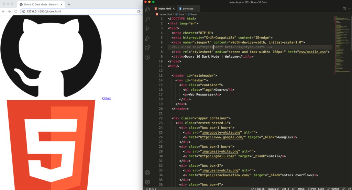Click Ln 7, Col 25 to go to line
The height and width of the screenshot is (190, 352).
[x=258, y=189]
